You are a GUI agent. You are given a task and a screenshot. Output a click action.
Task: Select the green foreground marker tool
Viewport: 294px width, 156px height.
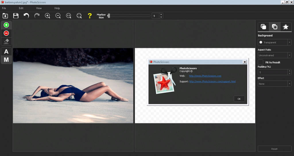coord(6,25)
